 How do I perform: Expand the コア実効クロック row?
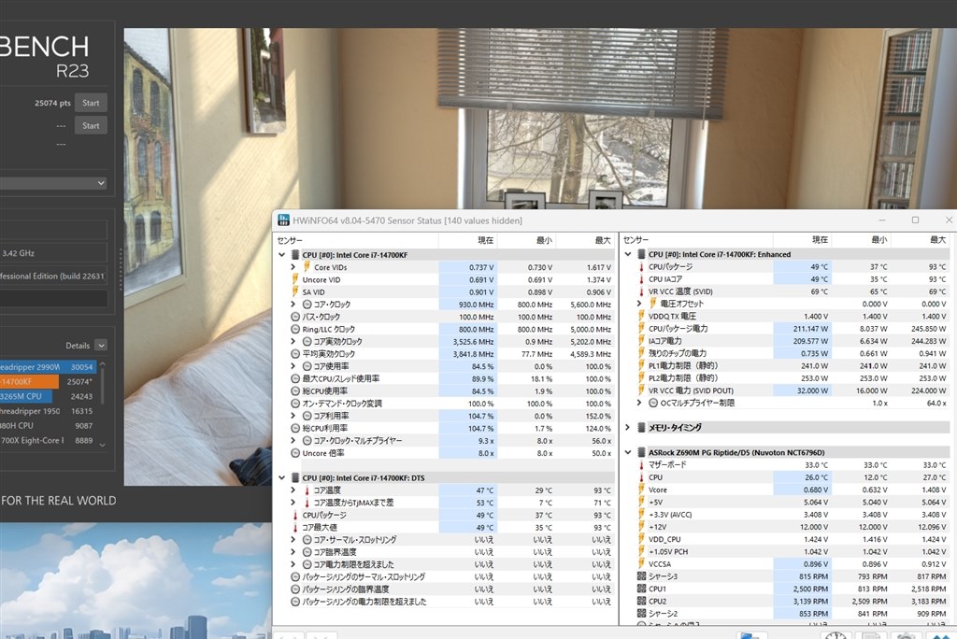[x=293, y=341]
